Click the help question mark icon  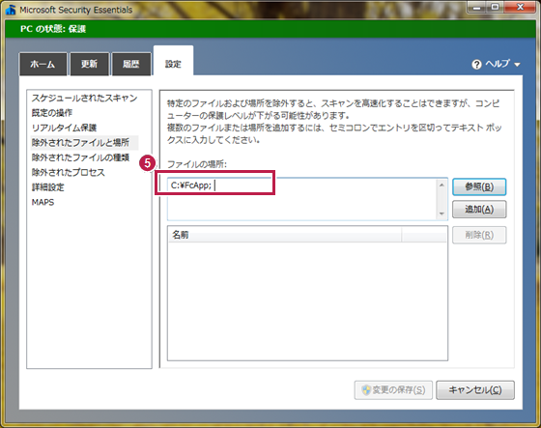(x=476, y=64)
